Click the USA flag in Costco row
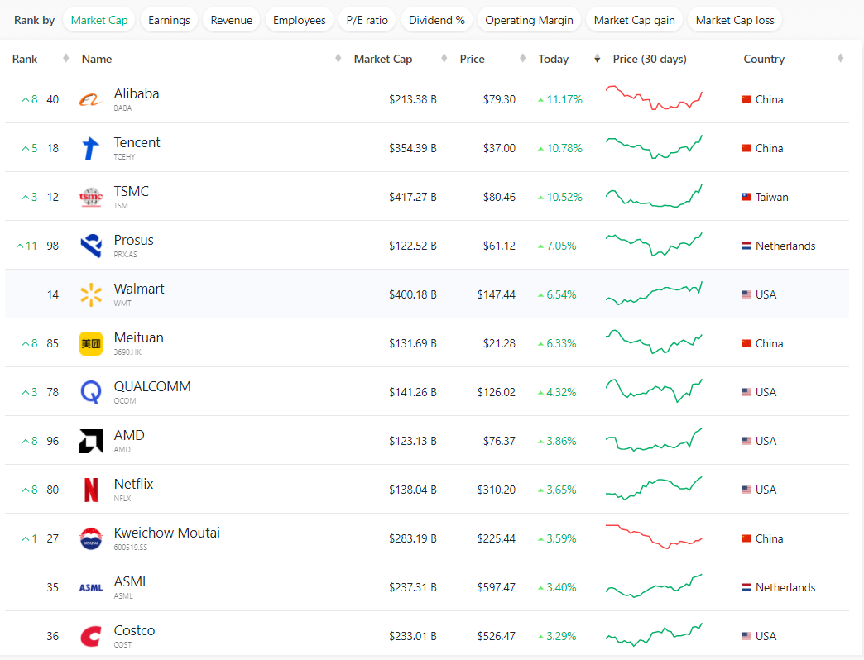The height and width of the screenshot is (660, 864). pyautogui.click(x=746, y=636)
